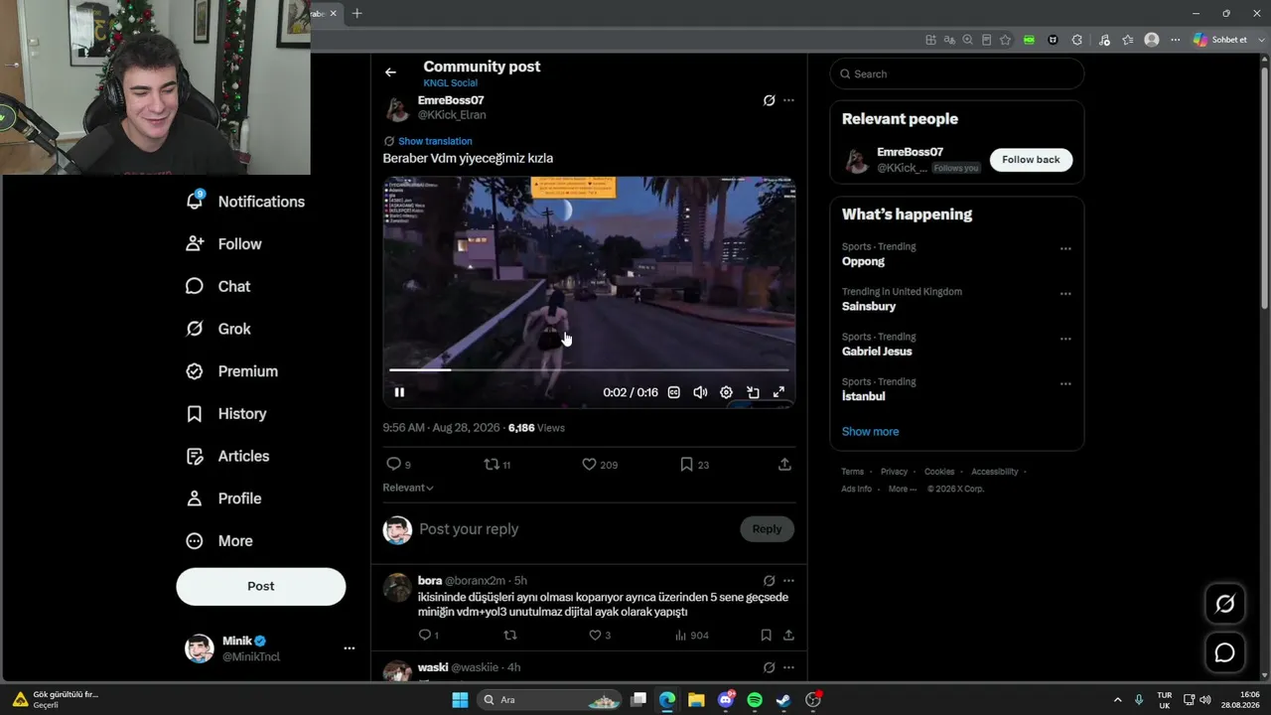The image size is (1271, 715).
Task: Open a new browser tab
Action: point(357,13)
